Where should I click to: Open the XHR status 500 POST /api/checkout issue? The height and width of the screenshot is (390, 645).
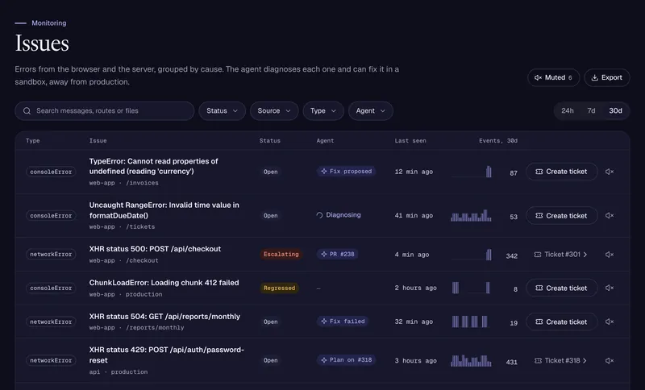(x=155, y=249)
